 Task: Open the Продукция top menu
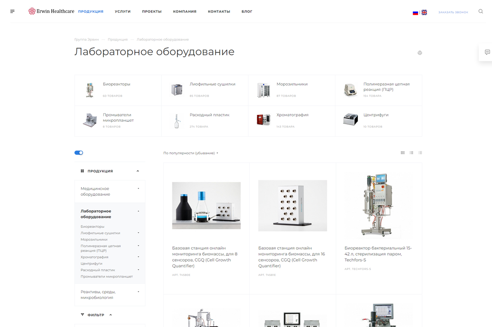pos(91,12)
